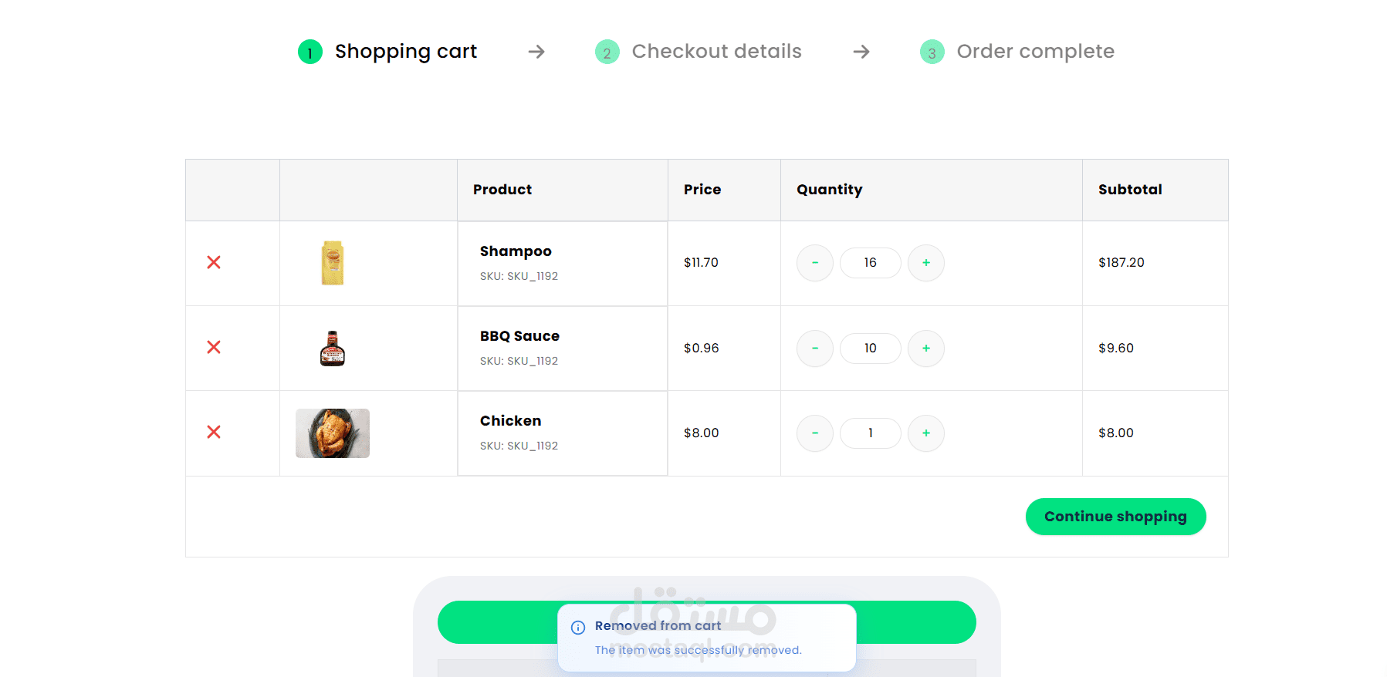Screen dimensions: 1387x677
Task: Focus the BBQ Sauce quantity field
Action: click(870, 349)
